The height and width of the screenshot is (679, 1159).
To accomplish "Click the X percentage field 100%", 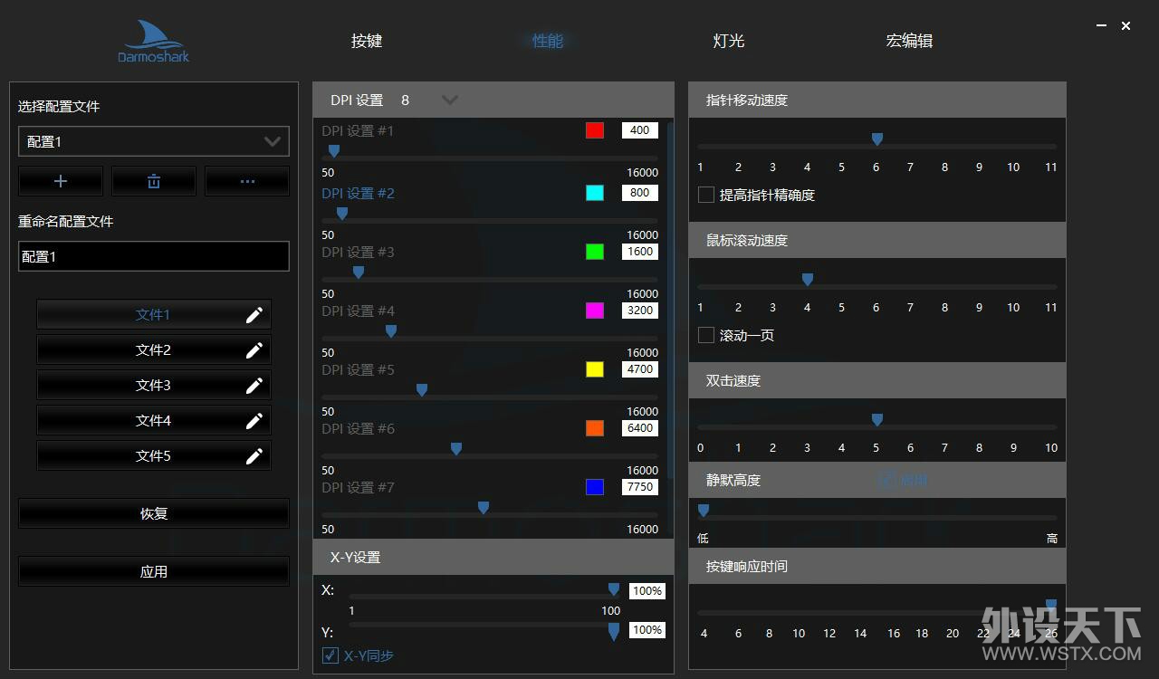I will (647, 591).
